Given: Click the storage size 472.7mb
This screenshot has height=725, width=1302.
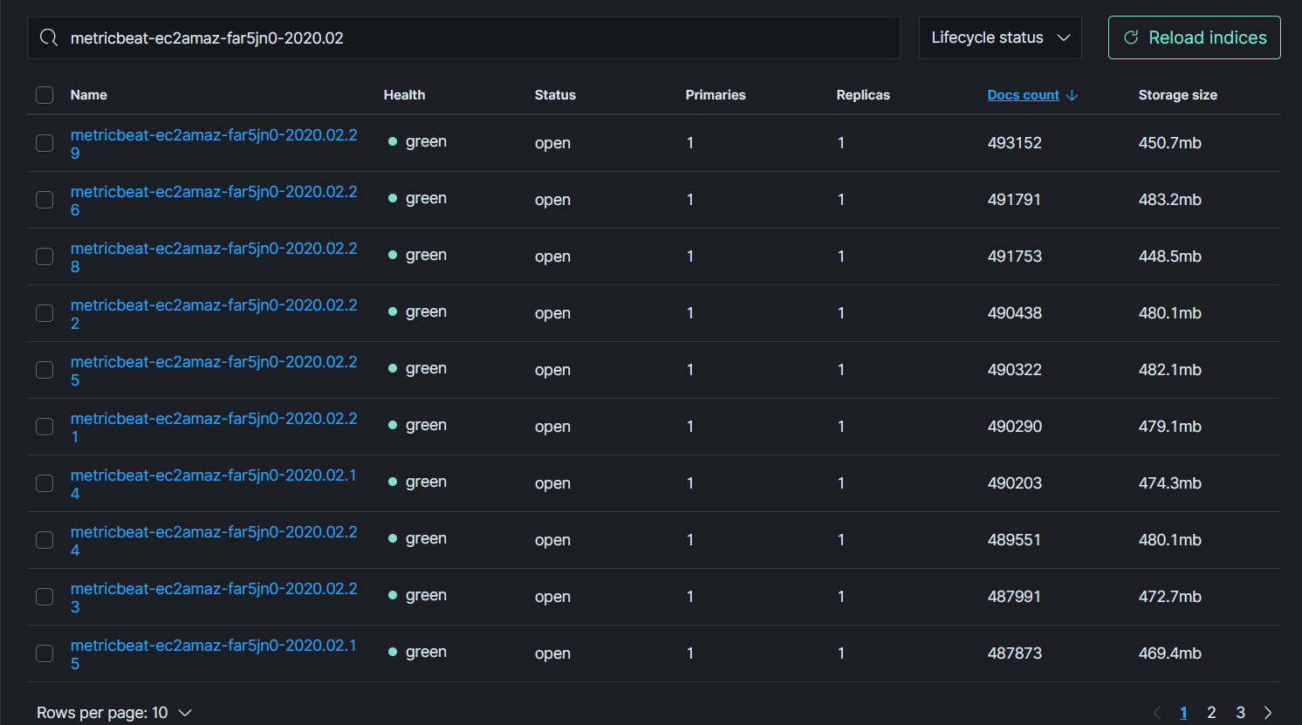Looking at the screenshot, I should point(1170,597).
